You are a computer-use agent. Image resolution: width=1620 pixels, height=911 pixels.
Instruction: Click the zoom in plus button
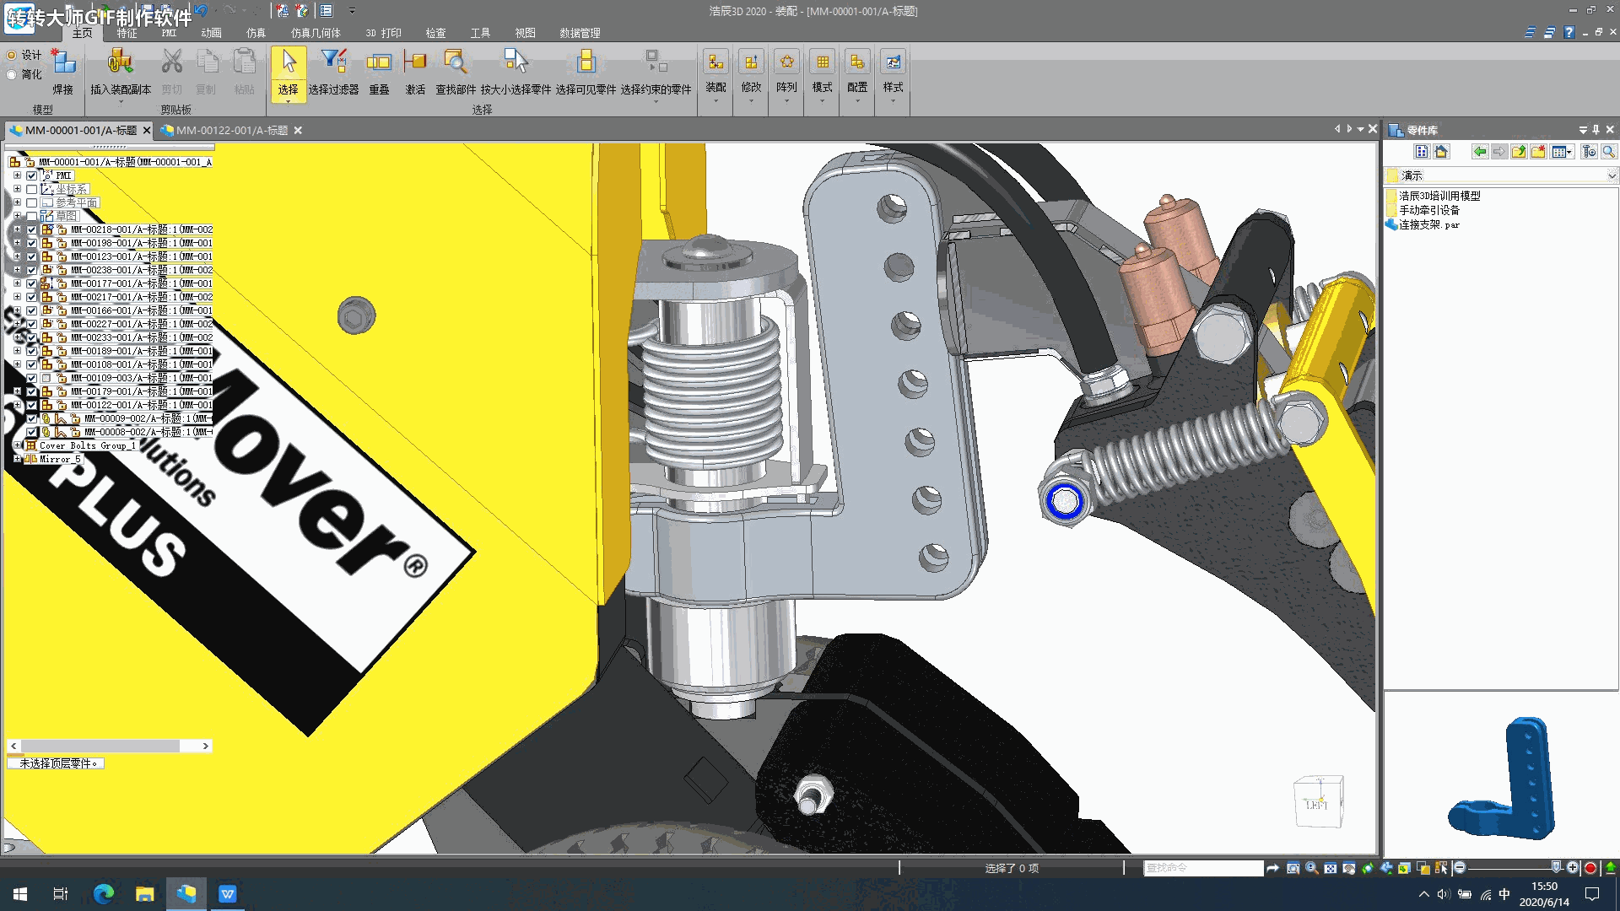click(x=1573, y=867)
